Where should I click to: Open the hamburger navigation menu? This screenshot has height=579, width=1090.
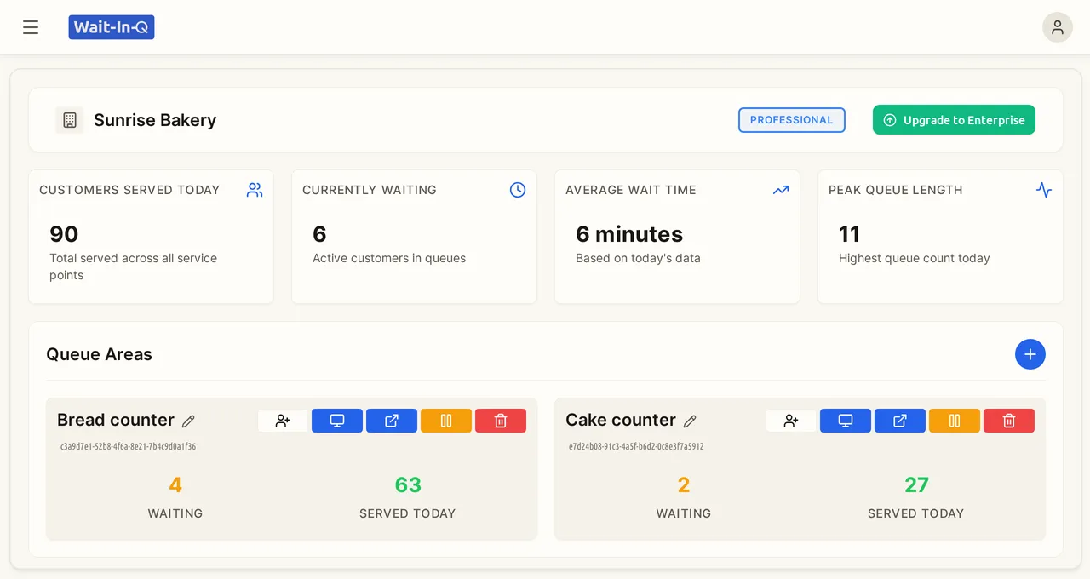pyautogui.click(x=31, y=27)
